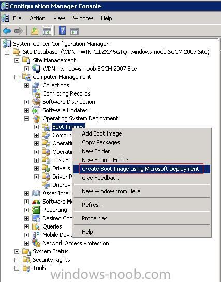
Task: Click the Software Metering gauge icon
Action: click(36, 202)
